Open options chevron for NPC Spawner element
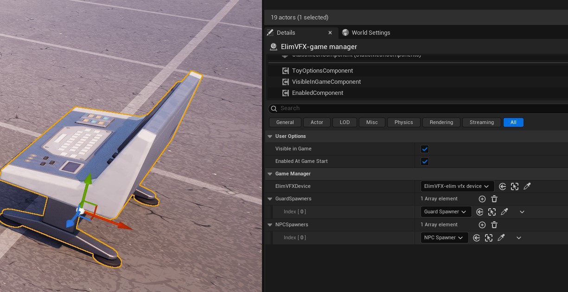Screen dimensions: 568x292 (x=519, y=238)
